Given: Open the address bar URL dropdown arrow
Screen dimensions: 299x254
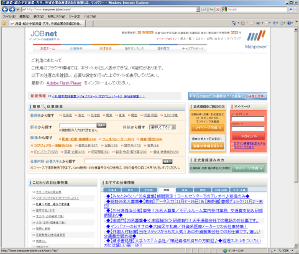Looking at the screenshot, I should (x=198, y=9).
